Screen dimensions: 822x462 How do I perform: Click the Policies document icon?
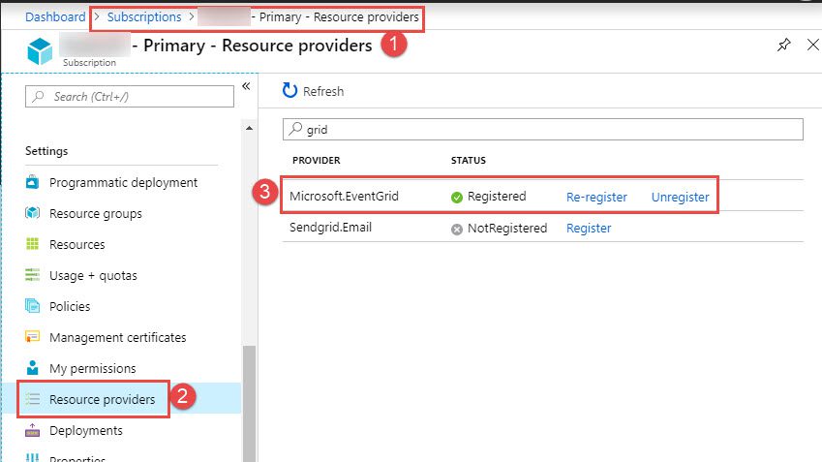pyautogui.click(x=33, y=306)
